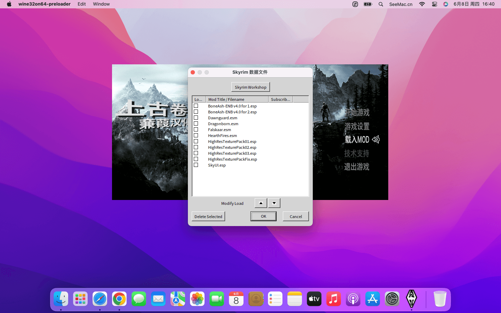Launch Safari from the Dock
Screen dimensions: 501x313
click(100, 299)
